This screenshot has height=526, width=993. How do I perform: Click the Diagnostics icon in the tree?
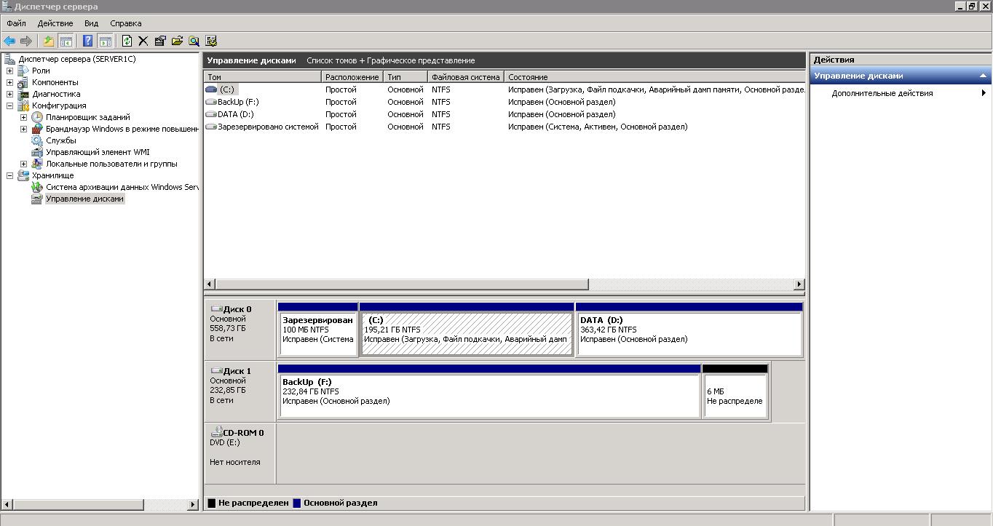pos(23,94)
